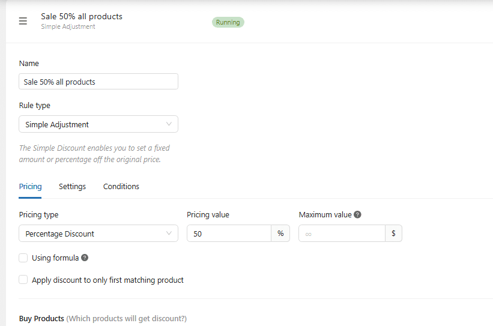Screen dimensions: 493x326
Task: Switch to the Settings tab
Action: 72,187
